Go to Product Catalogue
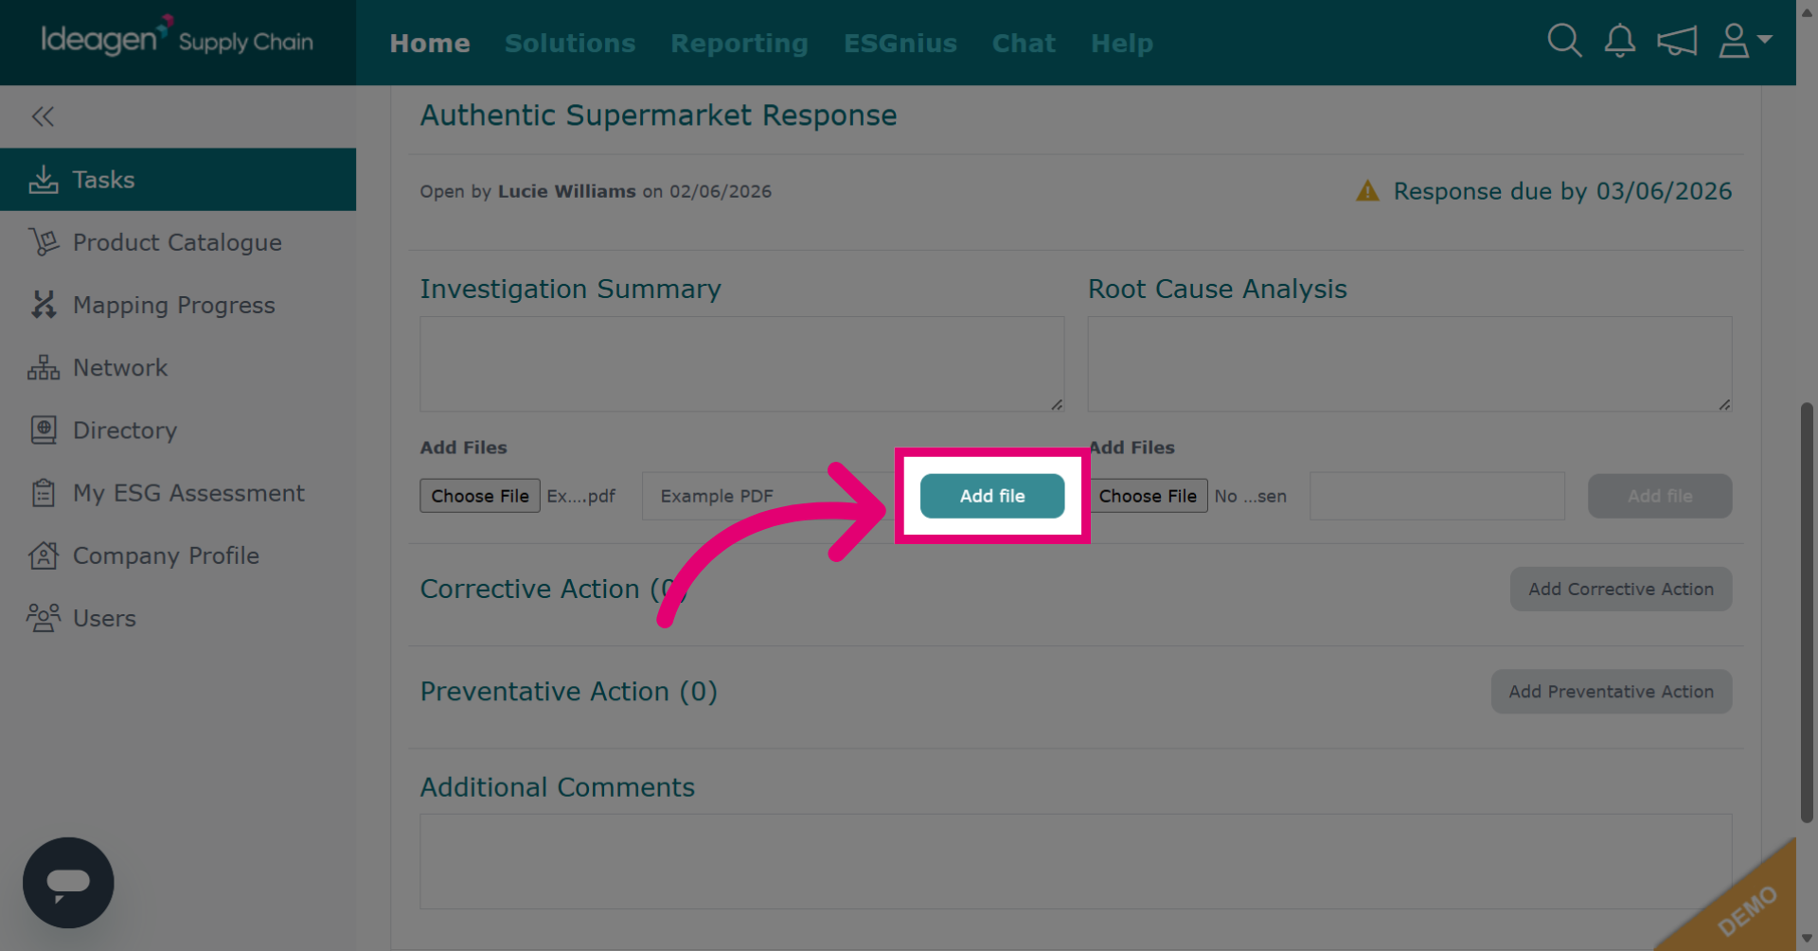The image size is (1818, 951). pyautogui.click(x=178, y=242)
